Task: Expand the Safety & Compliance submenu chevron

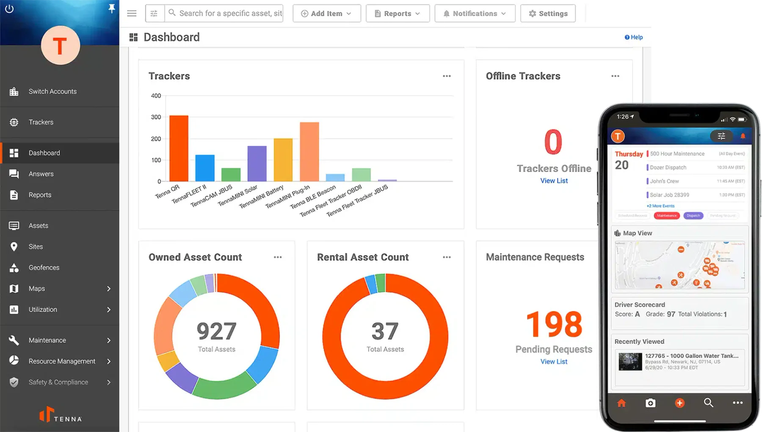Action: click(109, 382)
